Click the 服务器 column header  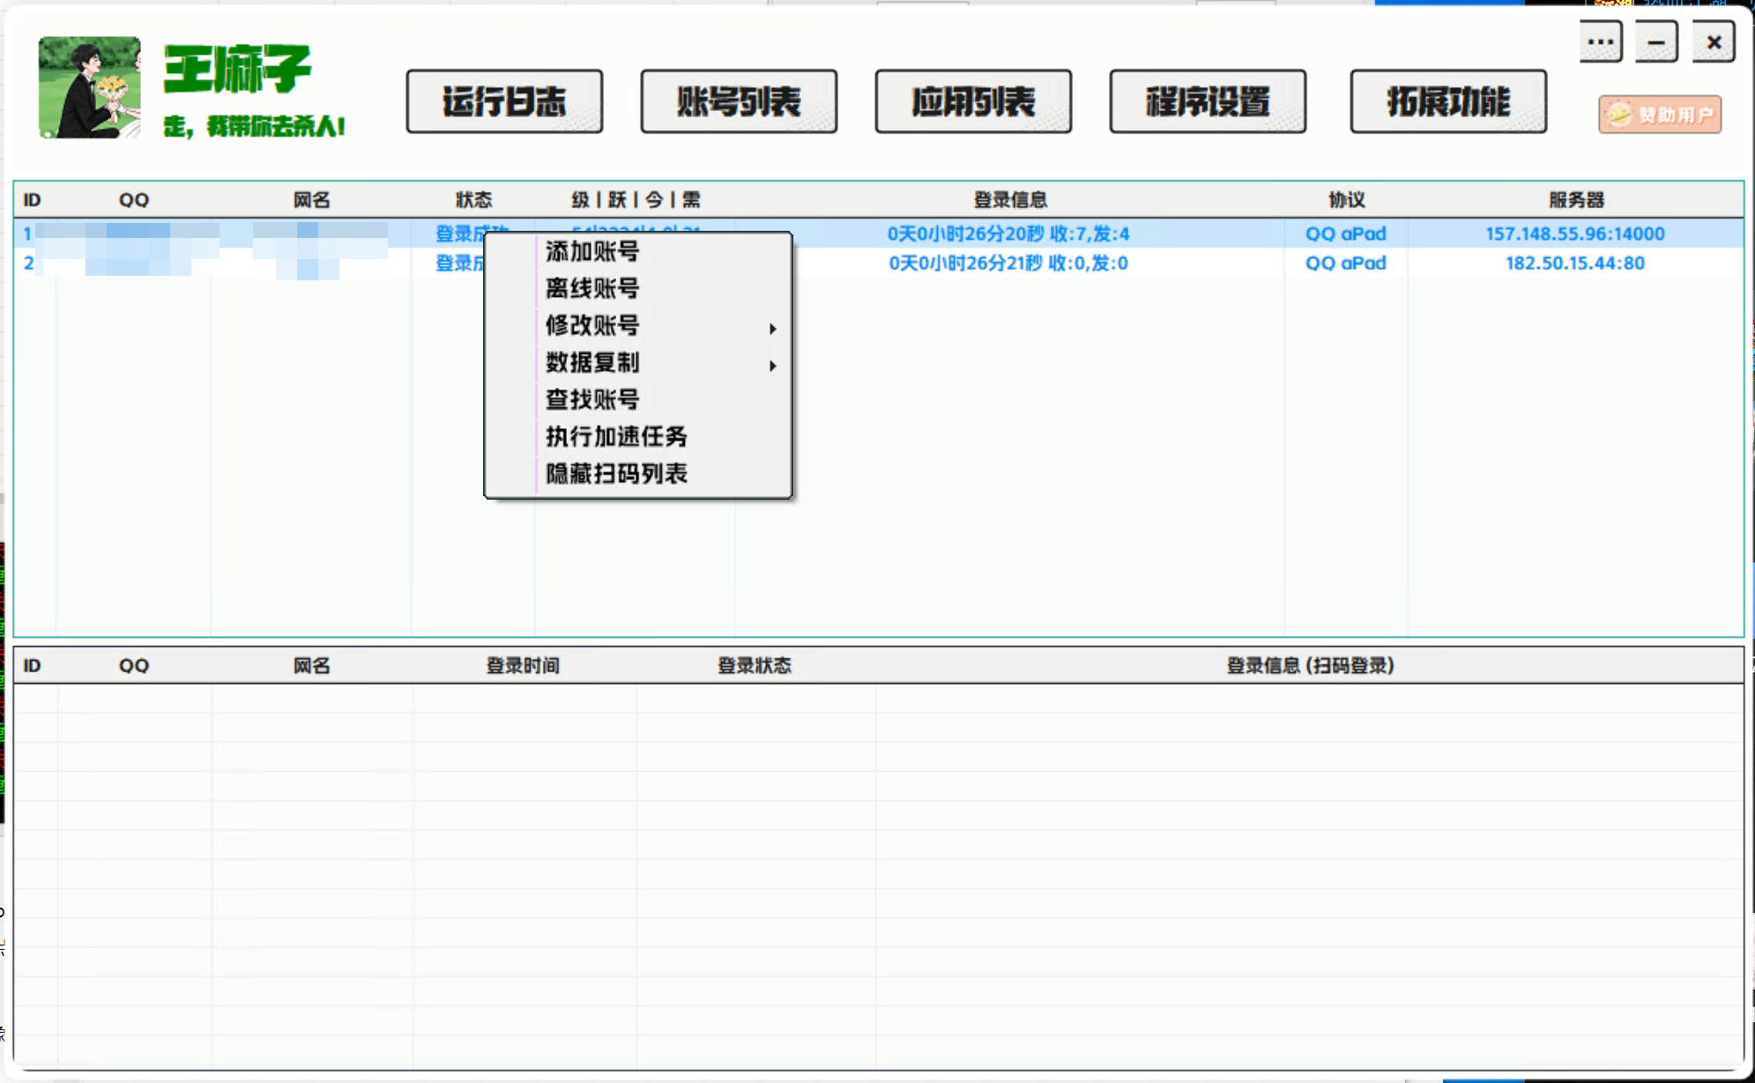pyautogui.click(x=1576, y=200)
